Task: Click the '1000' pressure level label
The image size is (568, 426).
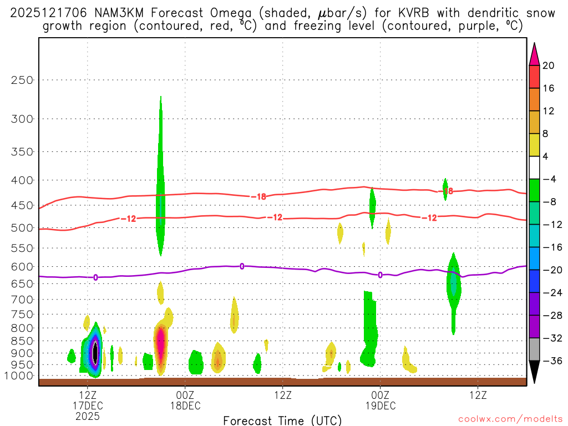Action: (x=19, y=376)
